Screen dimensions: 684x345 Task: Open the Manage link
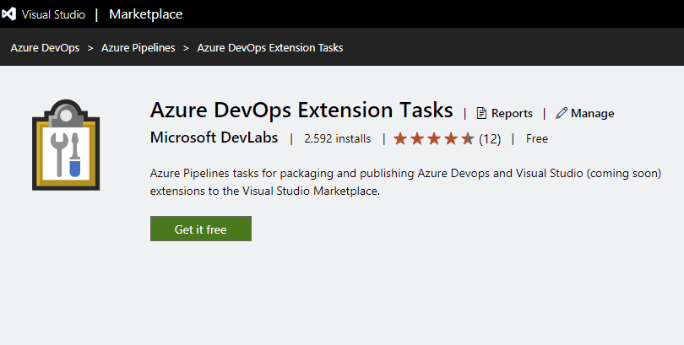pos(592,113)
